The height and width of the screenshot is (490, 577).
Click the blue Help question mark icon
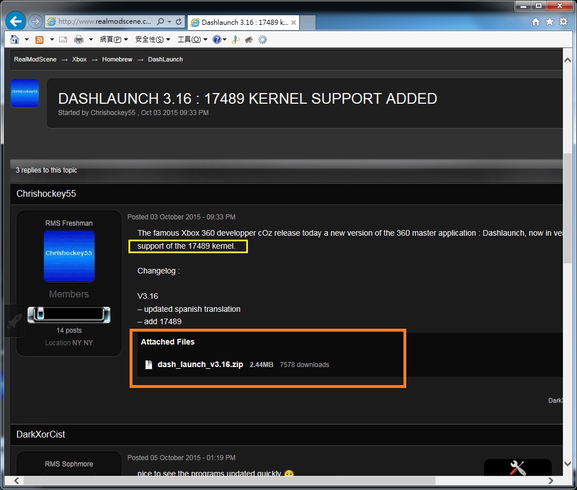217,39
